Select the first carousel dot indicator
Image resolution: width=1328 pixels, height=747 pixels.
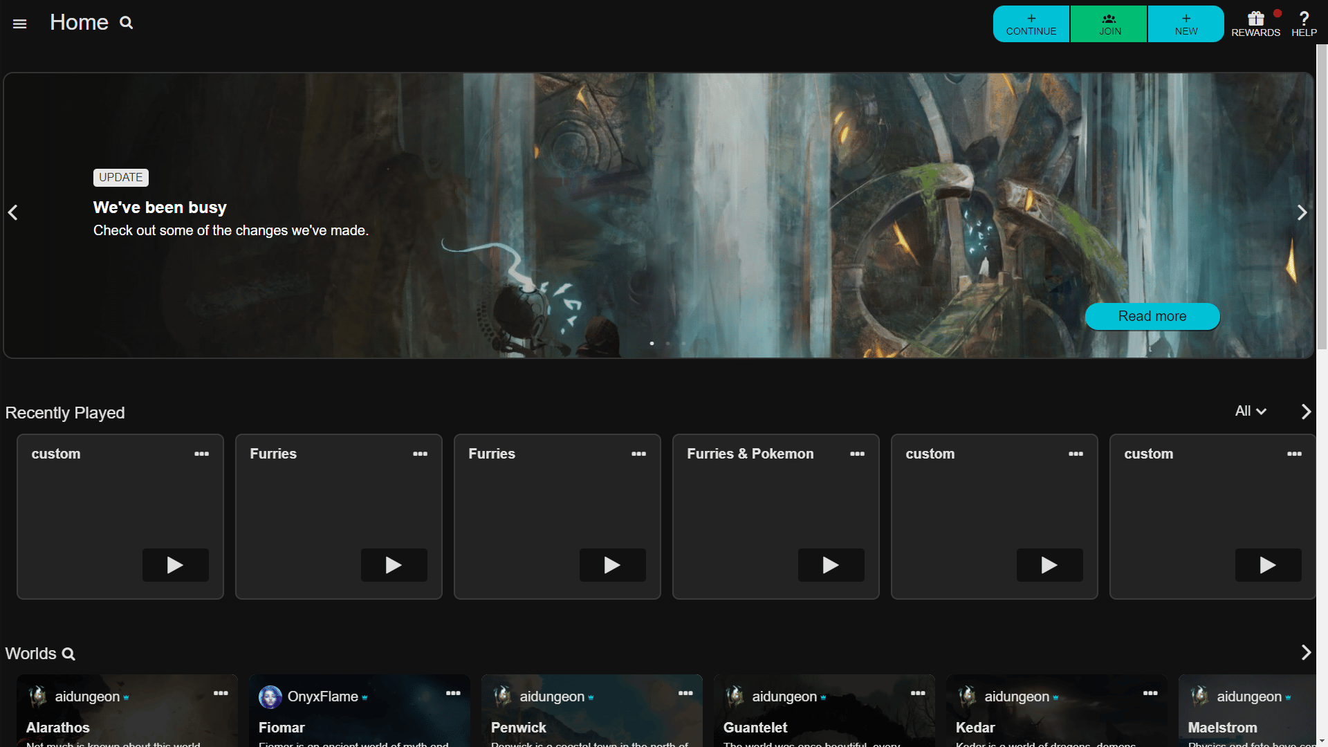[652, 343]
